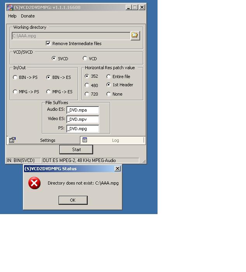Select the SVCD radio button

pyautogui.click(x=54, y=58)
